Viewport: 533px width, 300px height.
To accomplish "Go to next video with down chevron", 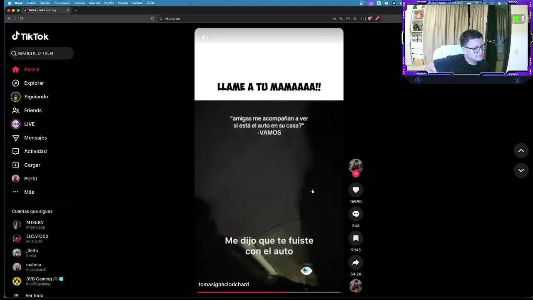I will point(521,170).
